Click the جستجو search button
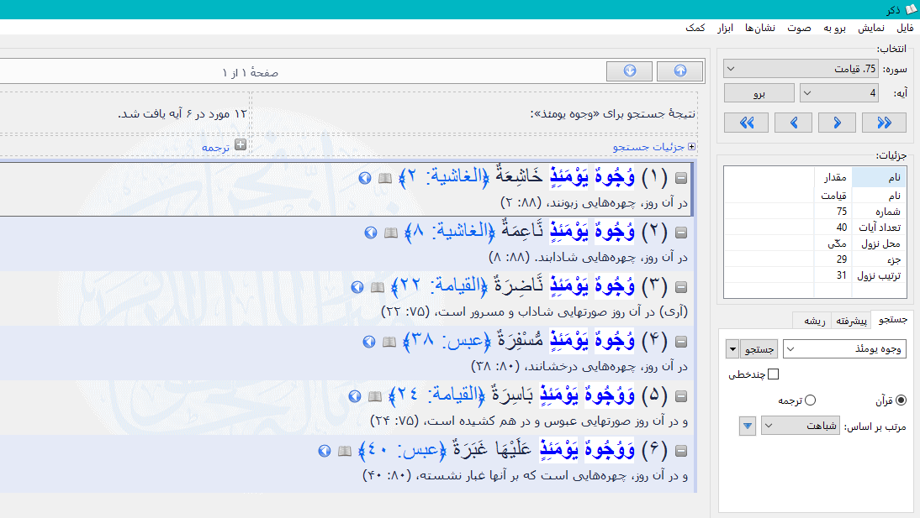 pyautogui.click(x=759, y=349)
